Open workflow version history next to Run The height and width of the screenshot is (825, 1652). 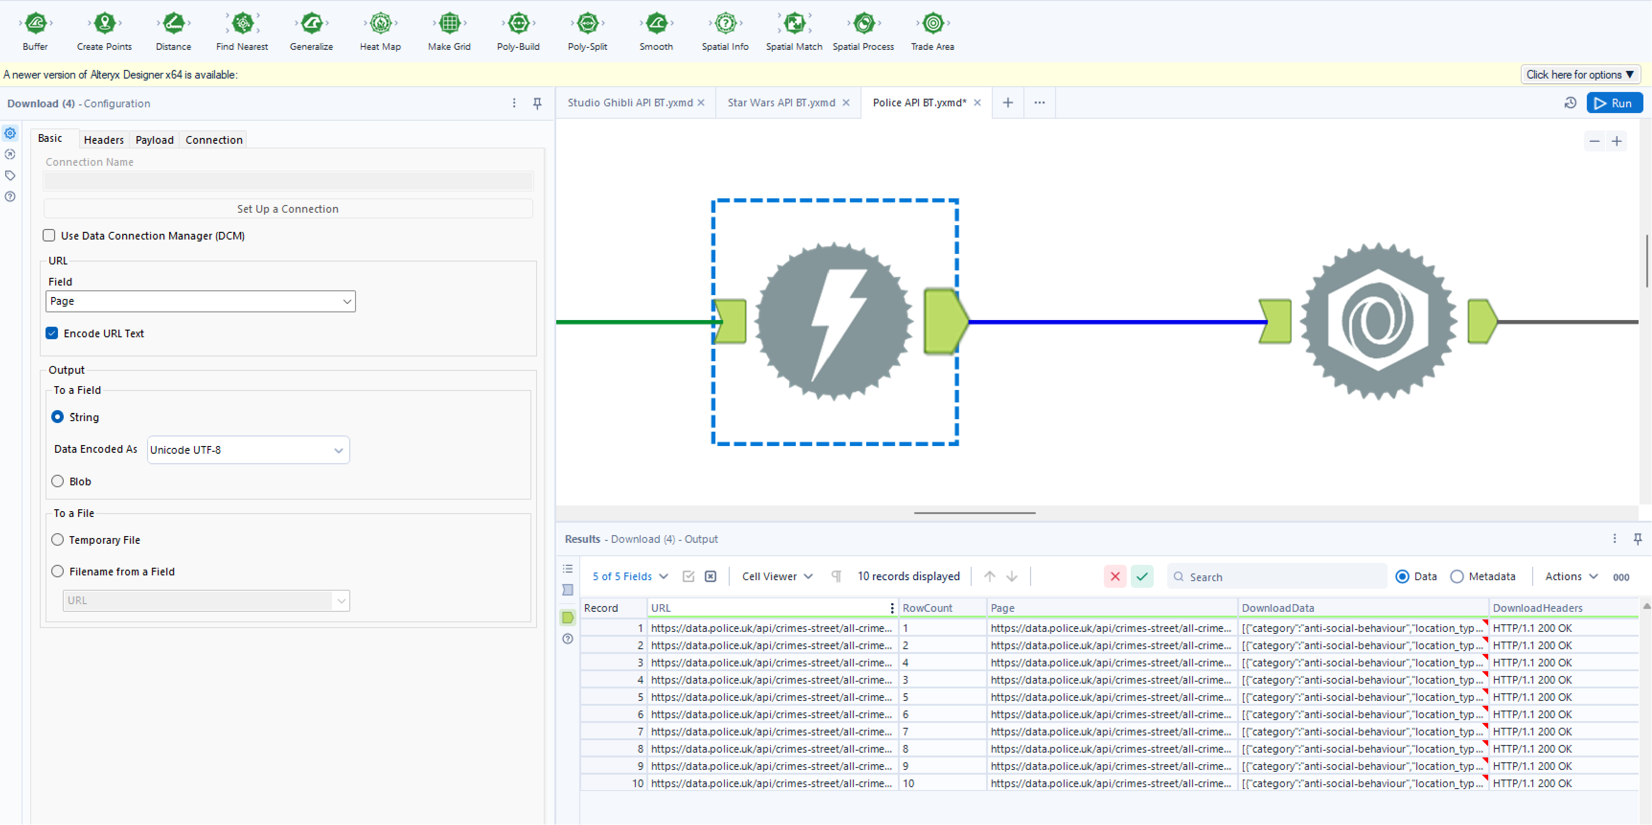click(1571, 103)
